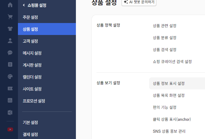Go back via 쇼핑몰 설정 header

point(37,5)
